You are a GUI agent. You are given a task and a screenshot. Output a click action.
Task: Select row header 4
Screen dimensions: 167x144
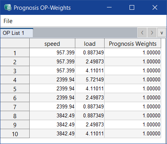coord(15,79)
